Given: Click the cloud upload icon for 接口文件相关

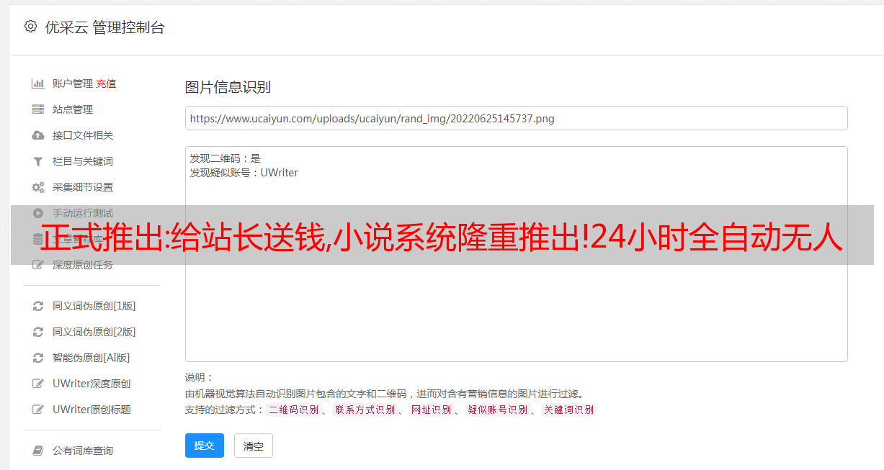Looking at the screenshot, I should [x=38, y=135].
